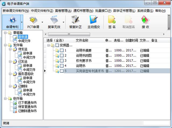Click the 服务器拒收 folder icon

tap(15, 74)
